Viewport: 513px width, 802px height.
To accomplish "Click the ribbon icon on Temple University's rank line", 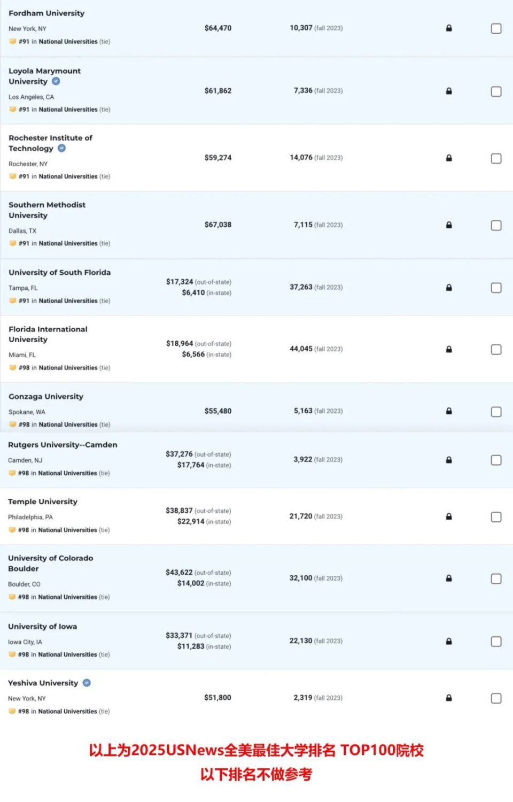I will [12, 530].
